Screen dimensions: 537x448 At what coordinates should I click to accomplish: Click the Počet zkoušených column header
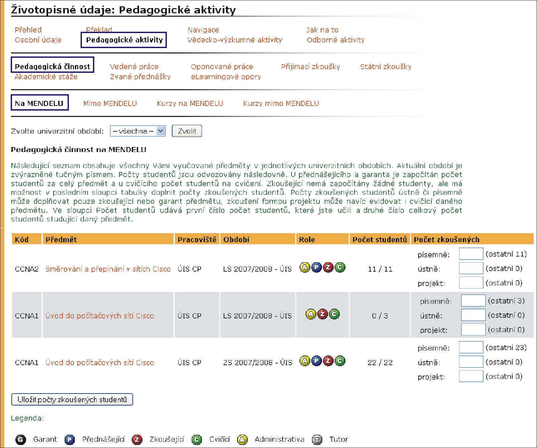(x=472, y=239)
